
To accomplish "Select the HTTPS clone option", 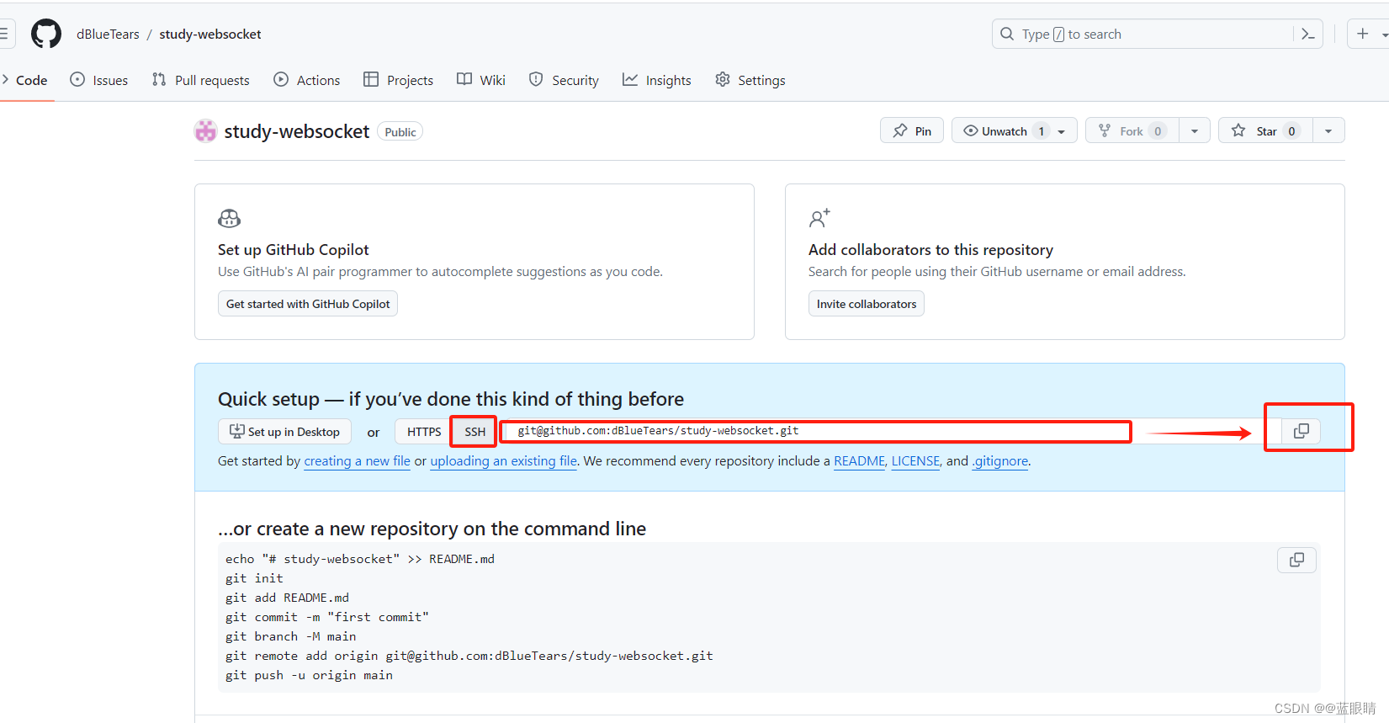I will point(424,431).
